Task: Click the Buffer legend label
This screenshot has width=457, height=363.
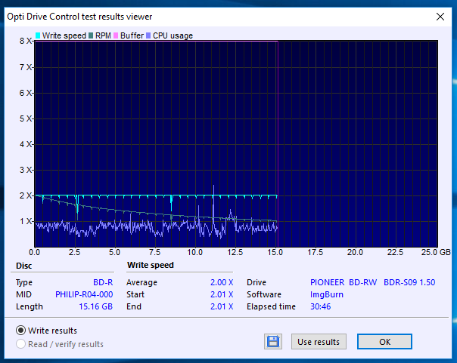Action: pyautogui.click(x=132, y=35)
